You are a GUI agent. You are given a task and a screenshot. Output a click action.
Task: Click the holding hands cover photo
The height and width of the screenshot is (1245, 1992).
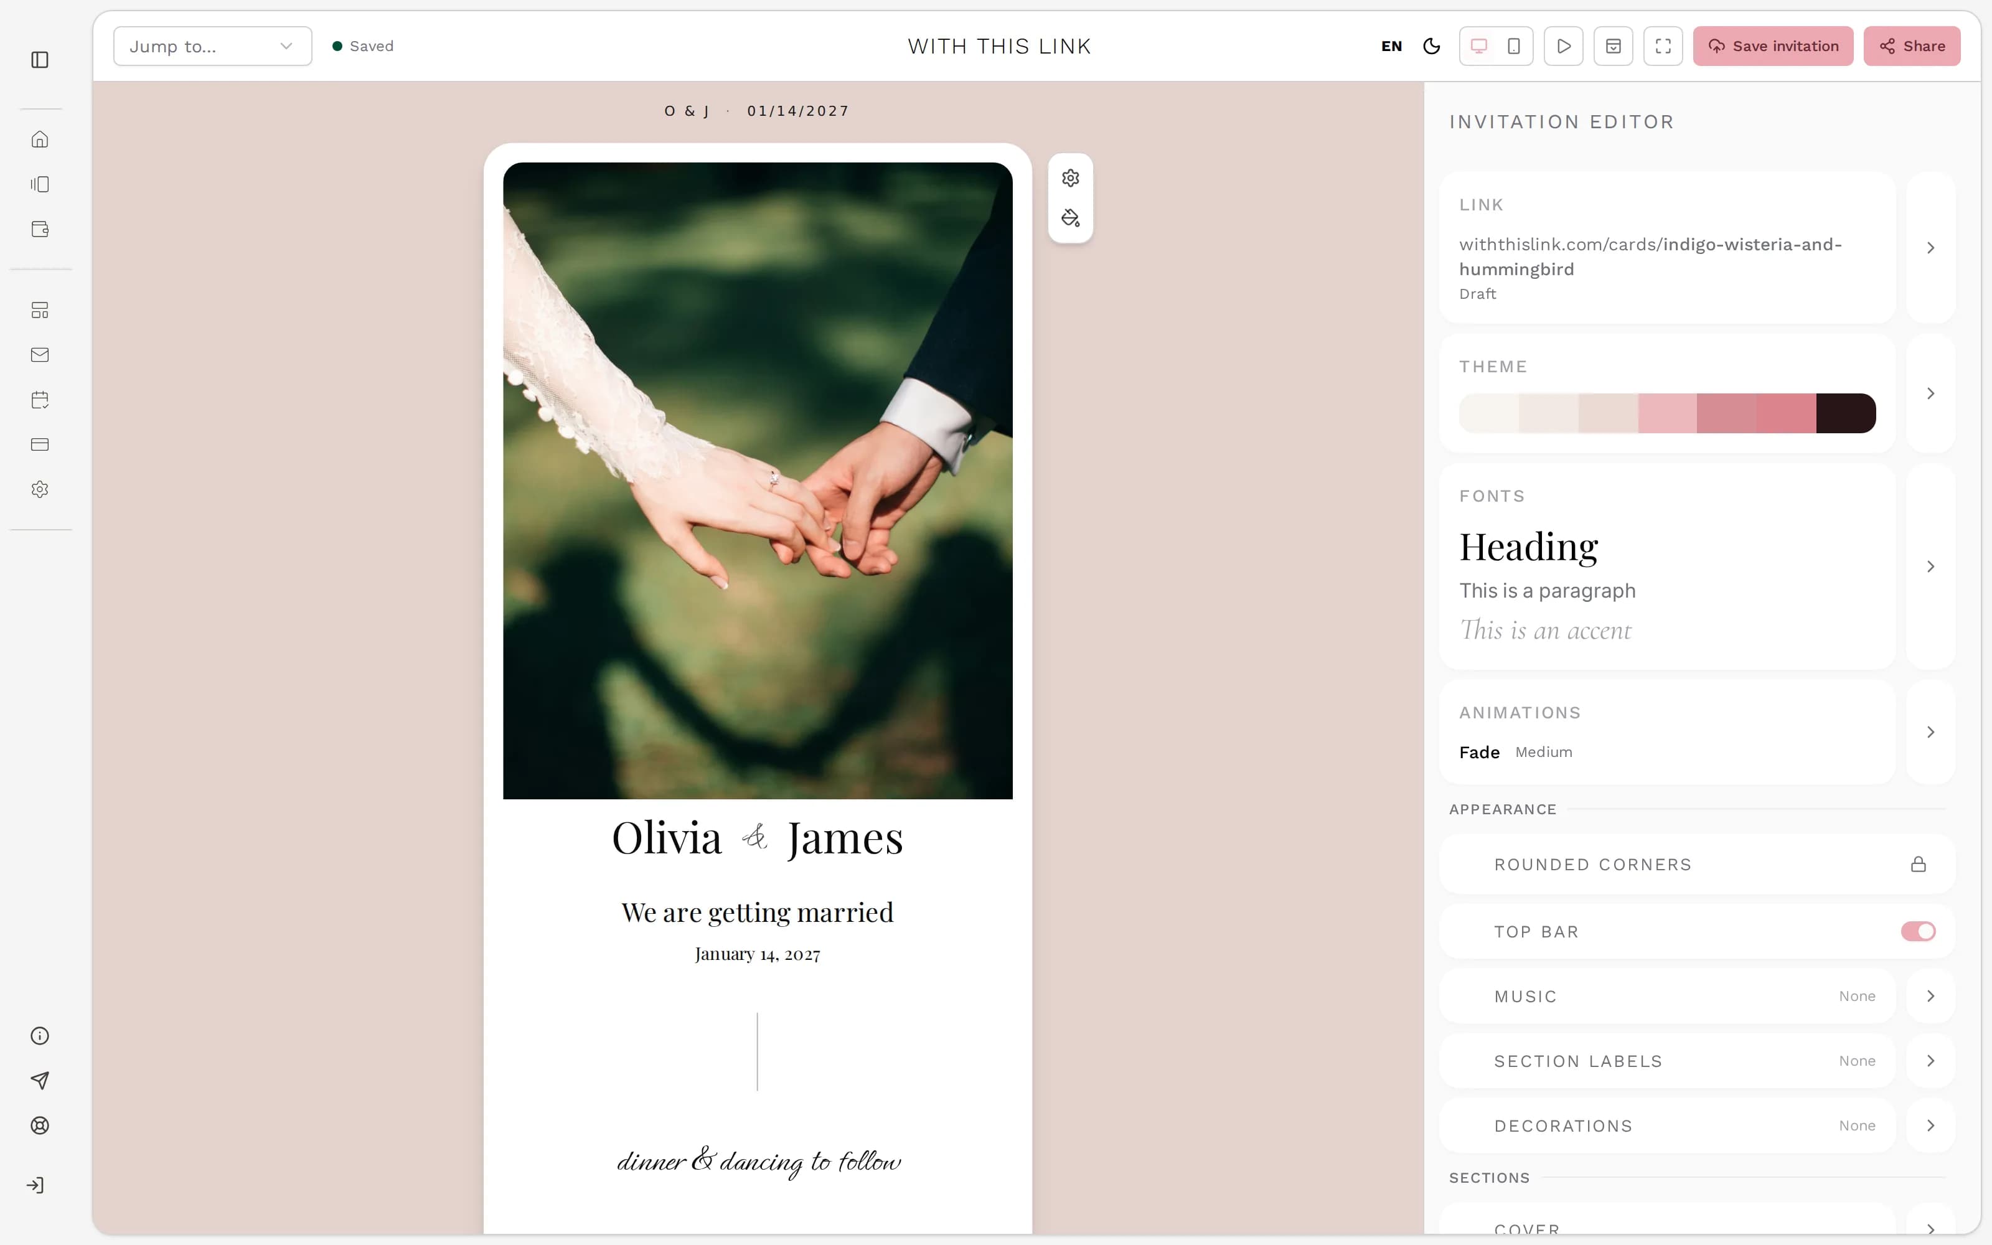pyautogui.click(x=758, y=481)
